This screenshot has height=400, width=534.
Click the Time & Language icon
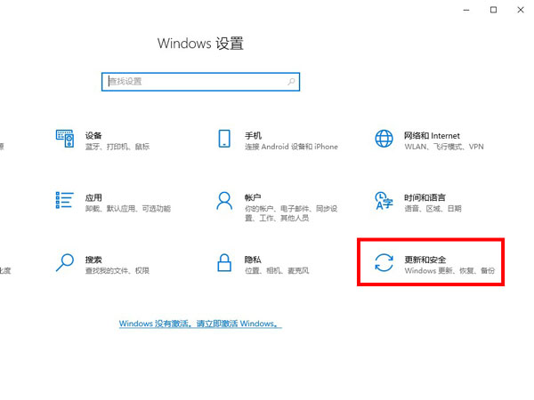click(x=384, y=200)
